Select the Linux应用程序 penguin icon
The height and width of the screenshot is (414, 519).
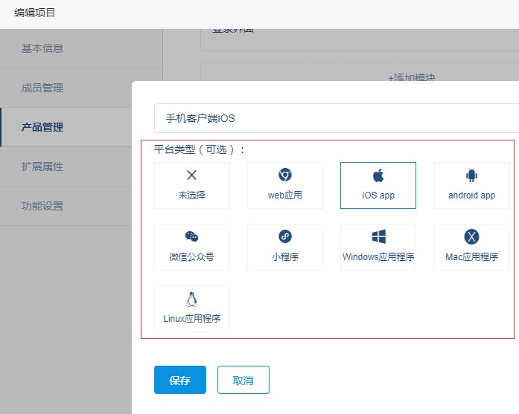[x=192, y=300]
